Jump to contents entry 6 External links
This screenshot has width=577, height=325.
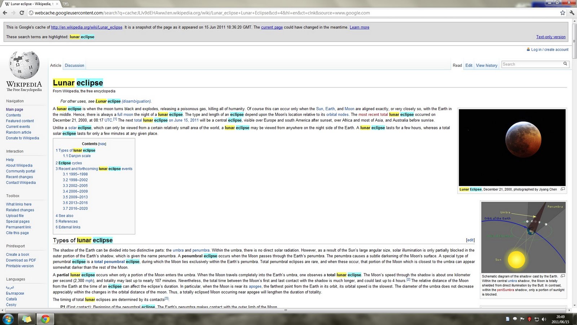tap(68, 227)
